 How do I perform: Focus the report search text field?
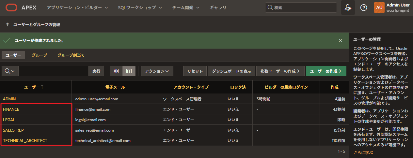(53, 71)
